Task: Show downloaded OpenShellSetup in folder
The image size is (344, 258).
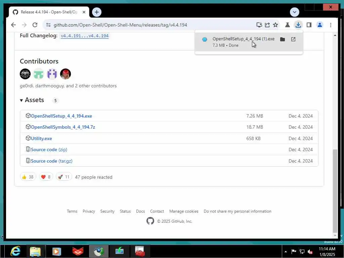Action: [283, 39]
